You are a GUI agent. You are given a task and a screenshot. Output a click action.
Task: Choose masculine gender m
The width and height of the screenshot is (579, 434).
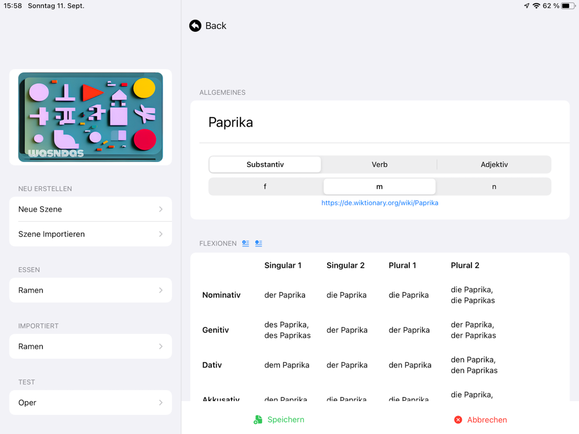[x=380, y=187]
